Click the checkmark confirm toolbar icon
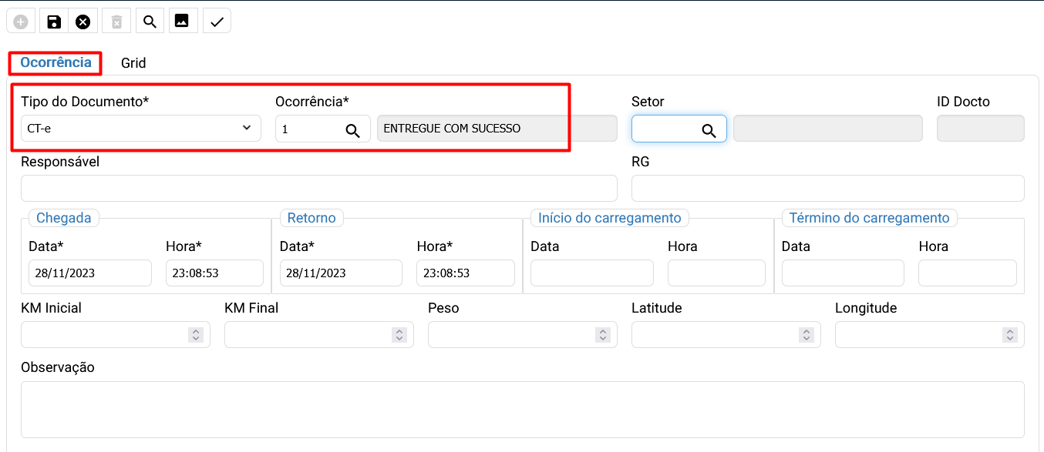 [217, 22]
